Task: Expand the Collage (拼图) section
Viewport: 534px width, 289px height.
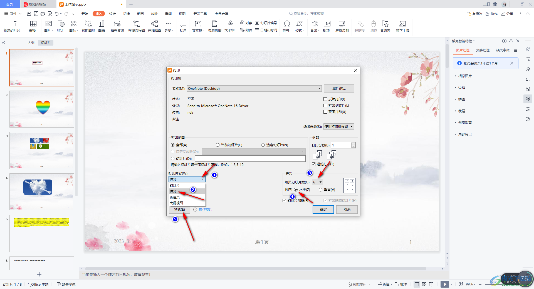Action: coord(461,99)
